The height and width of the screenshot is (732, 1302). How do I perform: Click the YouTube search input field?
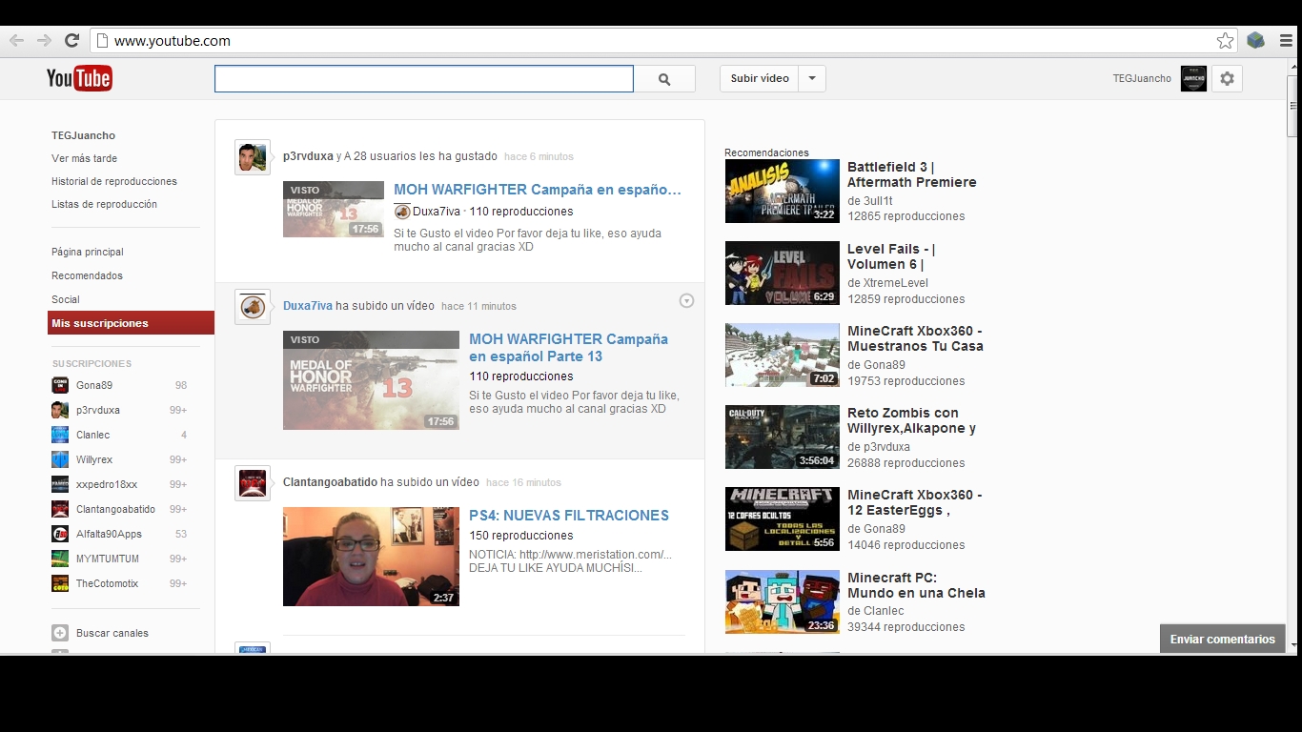(424, 79)
